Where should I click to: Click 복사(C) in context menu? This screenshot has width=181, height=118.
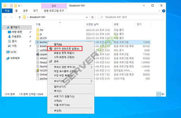(x=58, y=91)
